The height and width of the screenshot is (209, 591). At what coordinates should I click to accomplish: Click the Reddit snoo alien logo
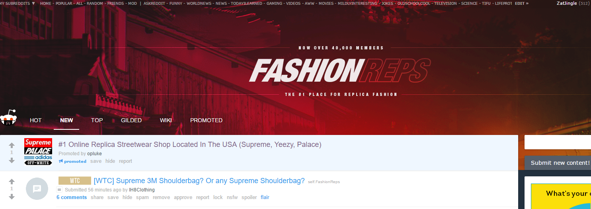tap(8, 118)
